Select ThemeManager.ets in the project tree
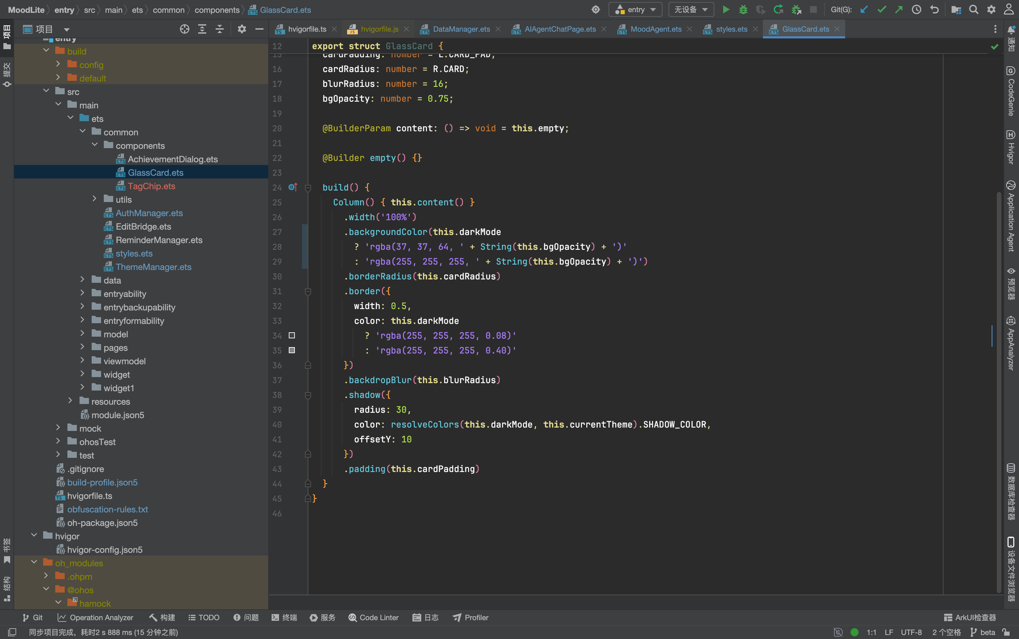 pos(154,267)
